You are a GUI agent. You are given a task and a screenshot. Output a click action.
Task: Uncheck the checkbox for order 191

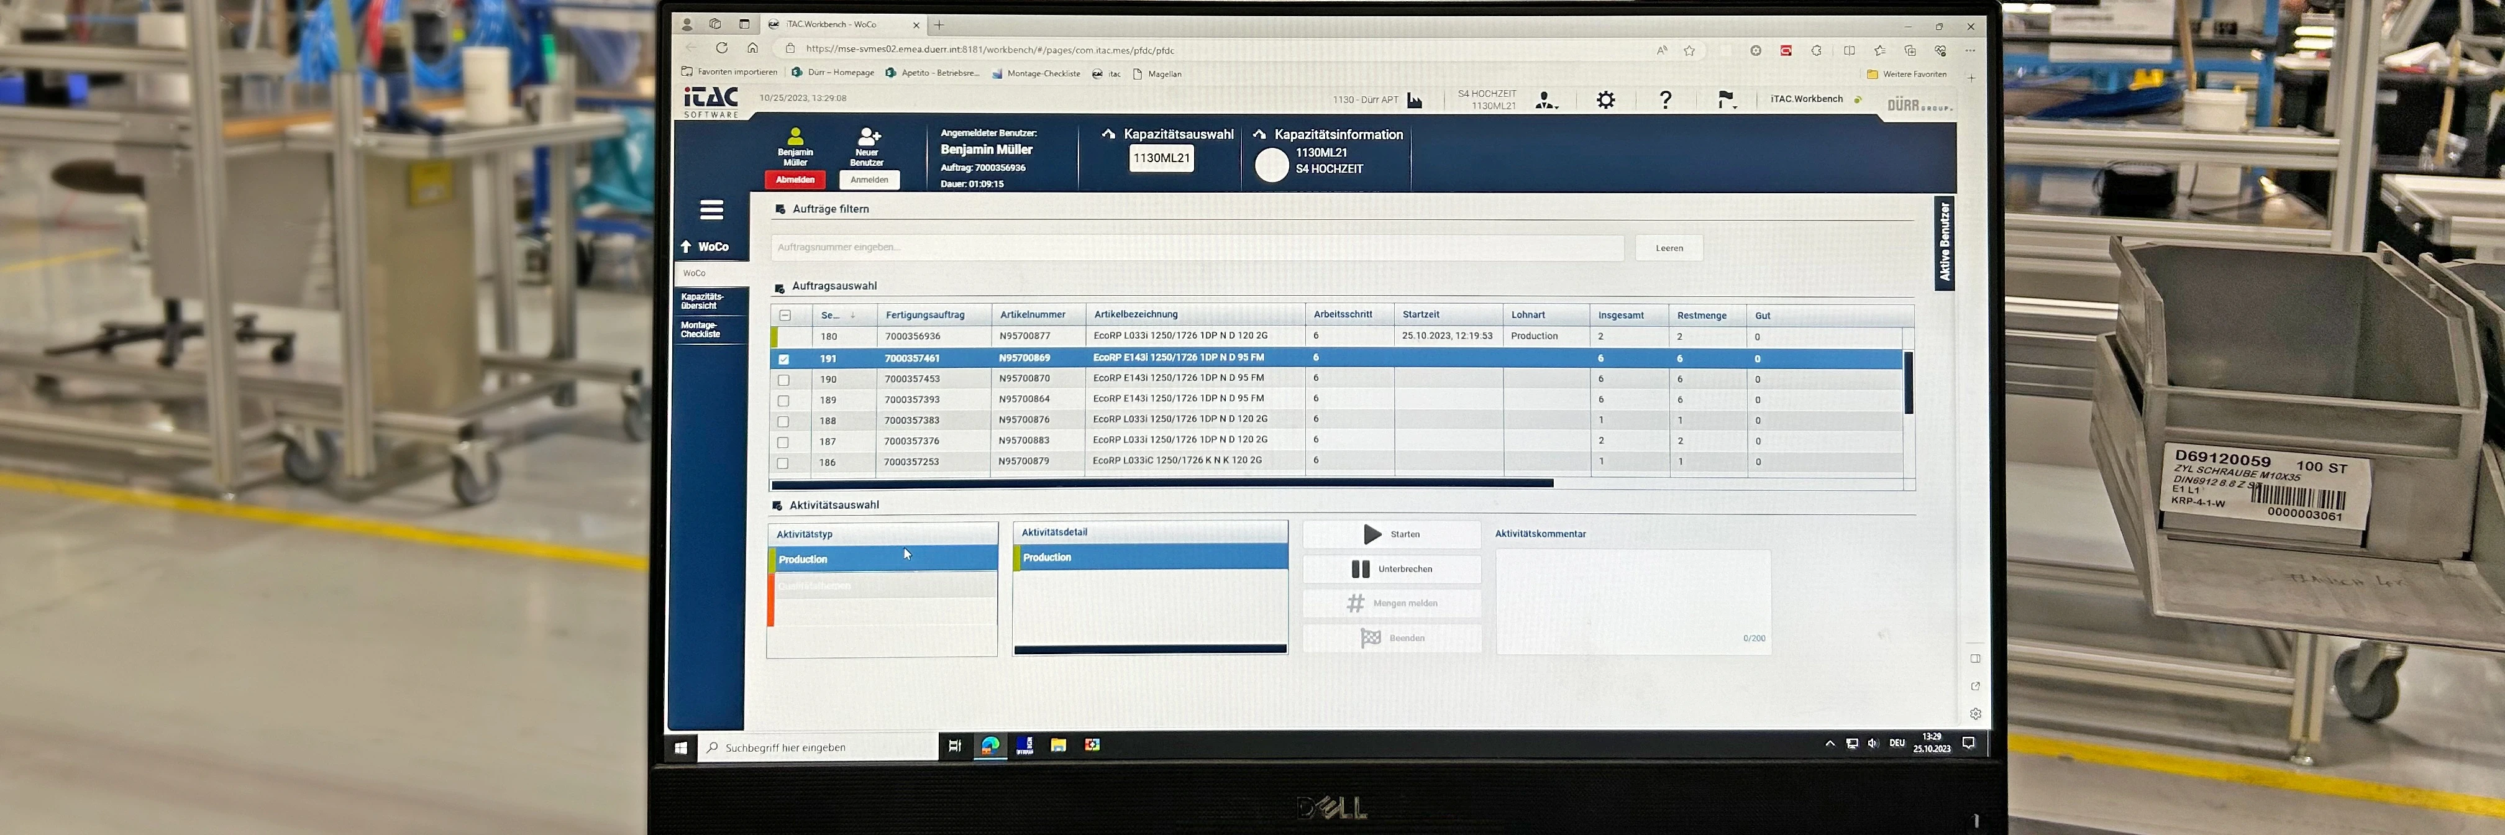[784, 358]
